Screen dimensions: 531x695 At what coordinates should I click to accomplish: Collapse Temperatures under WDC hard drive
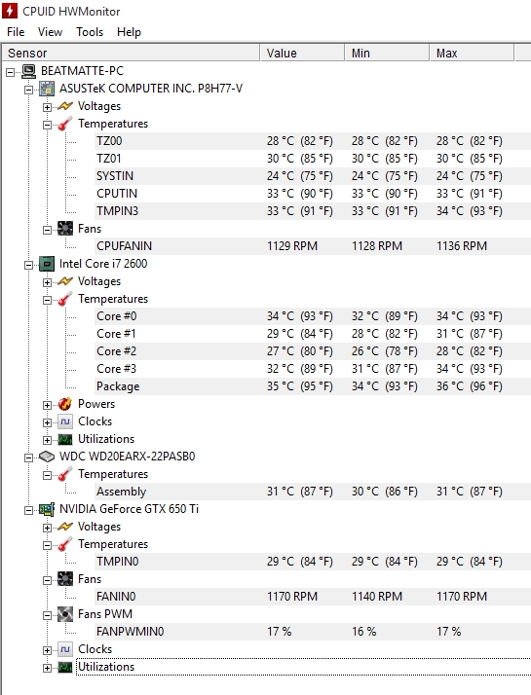(x=47, y=475)
